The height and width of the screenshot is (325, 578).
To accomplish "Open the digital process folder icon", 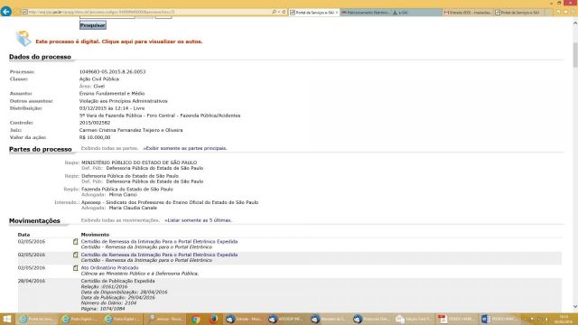I will [23, 38].
